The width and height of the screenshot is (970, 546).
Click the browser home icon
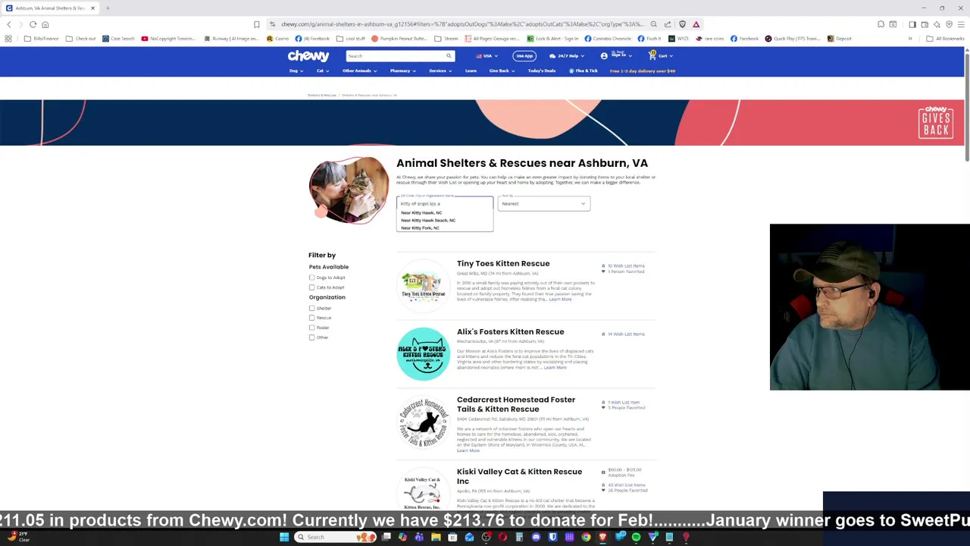click(45, 24)
